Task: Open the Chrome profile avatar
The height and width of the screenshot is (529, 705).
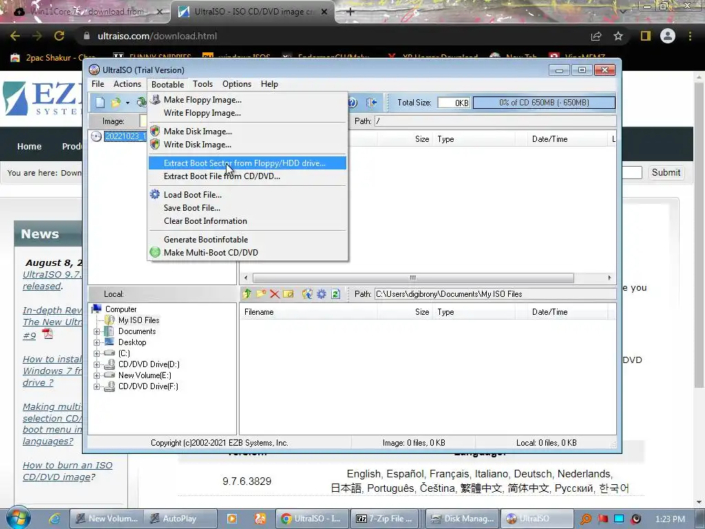Action: pyautogui.click(x=668, y=36)
